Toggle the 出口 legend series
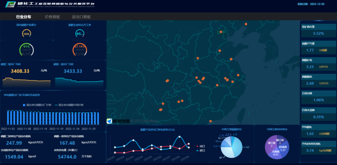The width and height of the screenshot is (337, 165). coord(200,146)
